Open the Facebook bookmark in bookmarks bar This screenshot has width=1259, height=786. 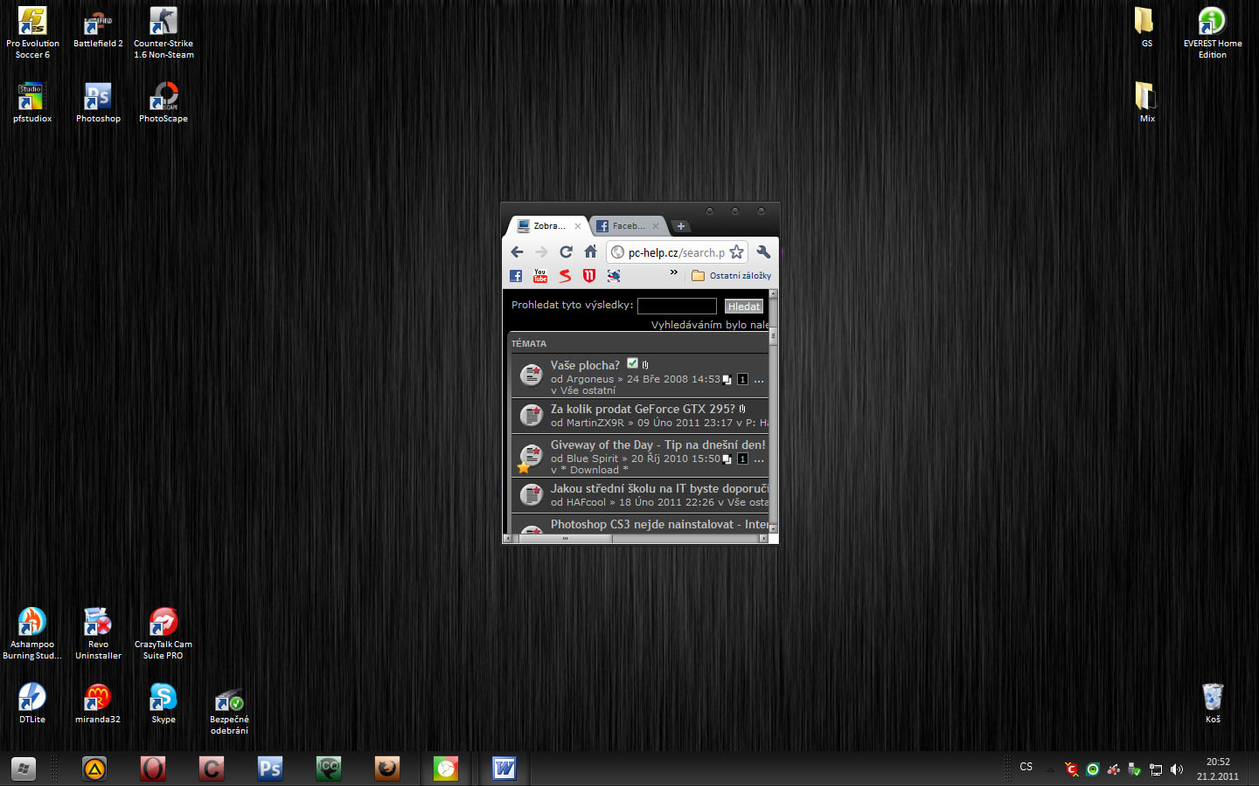coord(516,276)
